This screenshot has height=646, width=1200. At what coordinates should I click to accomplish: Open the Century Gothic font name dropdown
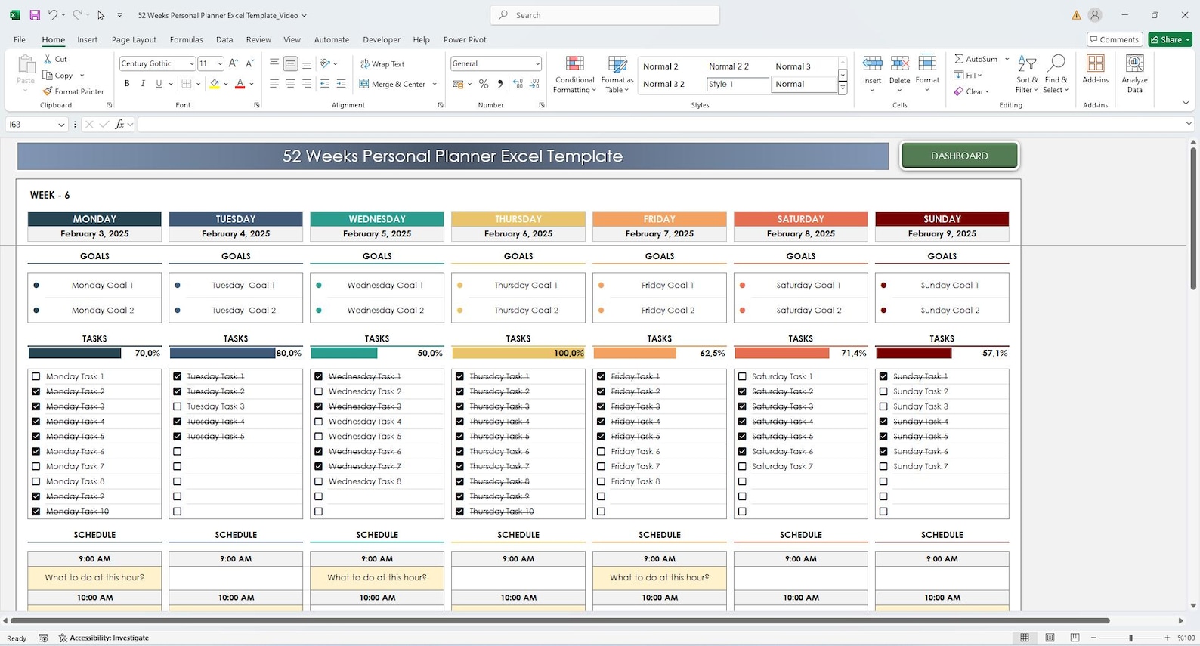(x=191, y=63)
